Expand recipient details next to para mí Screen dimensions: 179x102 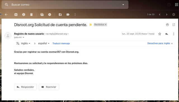tap(23, 37)
